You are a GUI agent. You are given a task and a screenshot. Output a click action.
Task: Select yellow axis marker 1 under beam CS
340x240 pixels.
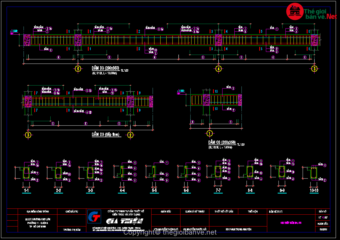pos(209,133)
